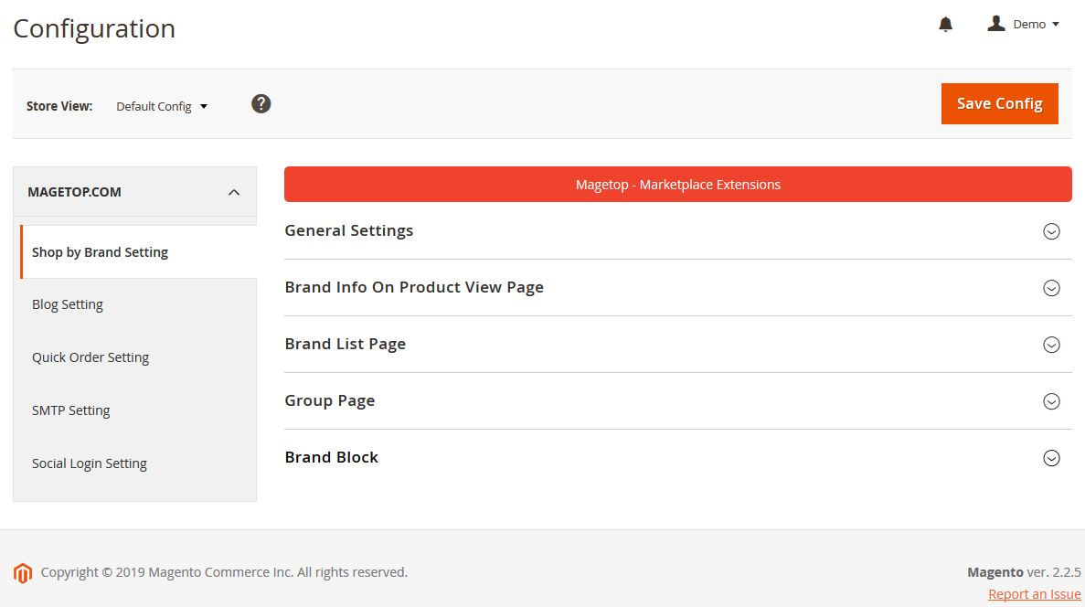Click the help question mark icon
This screenshot has height=607, width=1085.
click(x=261, y=103)
